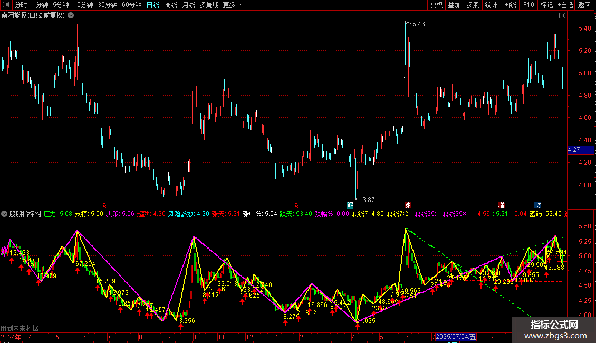Click the 增 event marker icon
Screen dimensions: 596x343
[x=502, y=205]
